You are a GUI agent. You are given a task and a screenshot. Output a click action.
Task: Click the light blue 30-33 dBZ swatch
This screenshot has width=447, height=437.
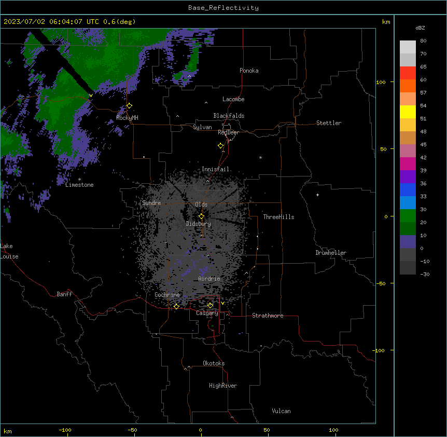point(408,202)
